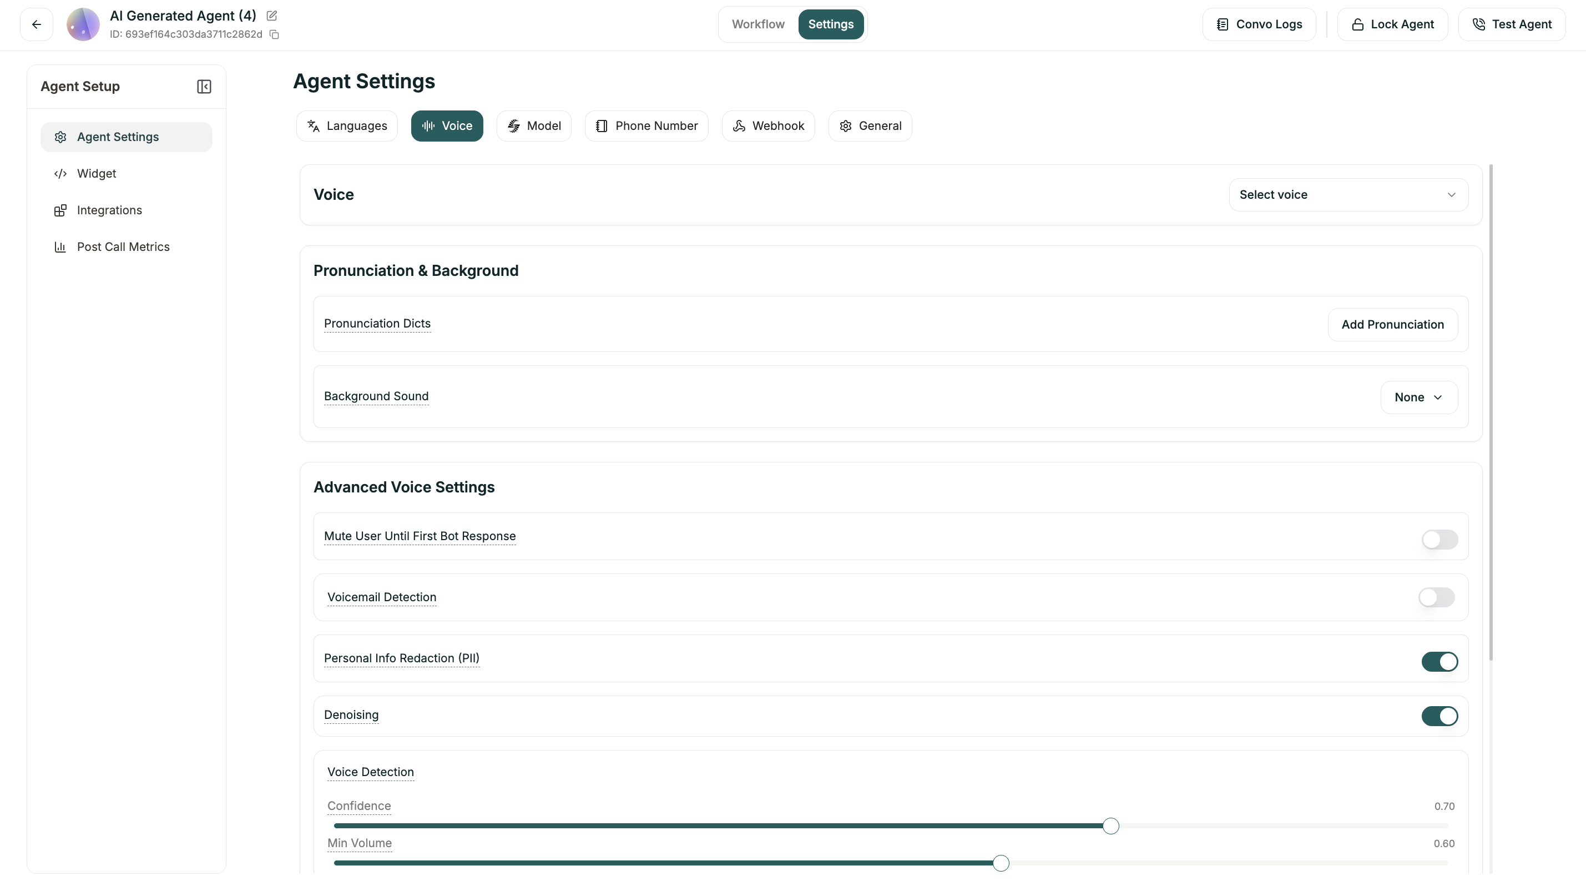This screenshot has height=886, width=1586.
Task: Open the Select voice dropdown
Action: click(x=1348, y=195)
